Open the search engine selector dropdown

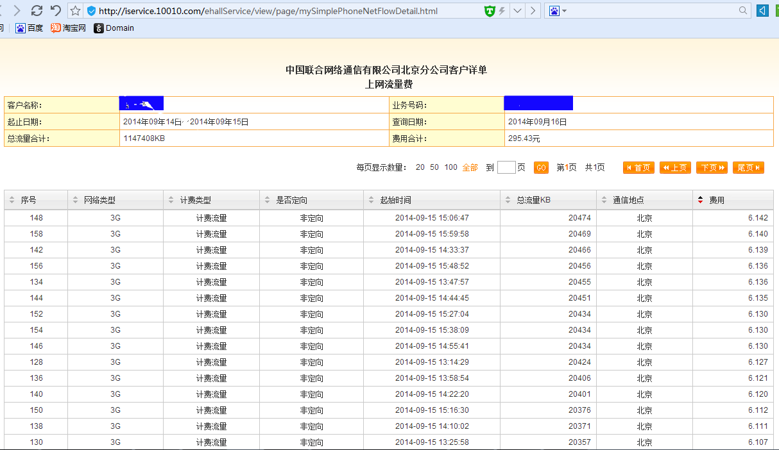click(558, 11)
